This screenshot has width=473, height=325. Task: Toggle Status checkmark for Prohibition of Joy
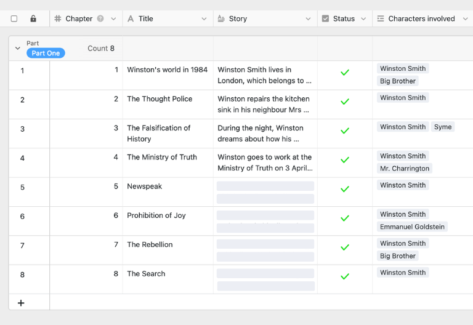[345, 219]
